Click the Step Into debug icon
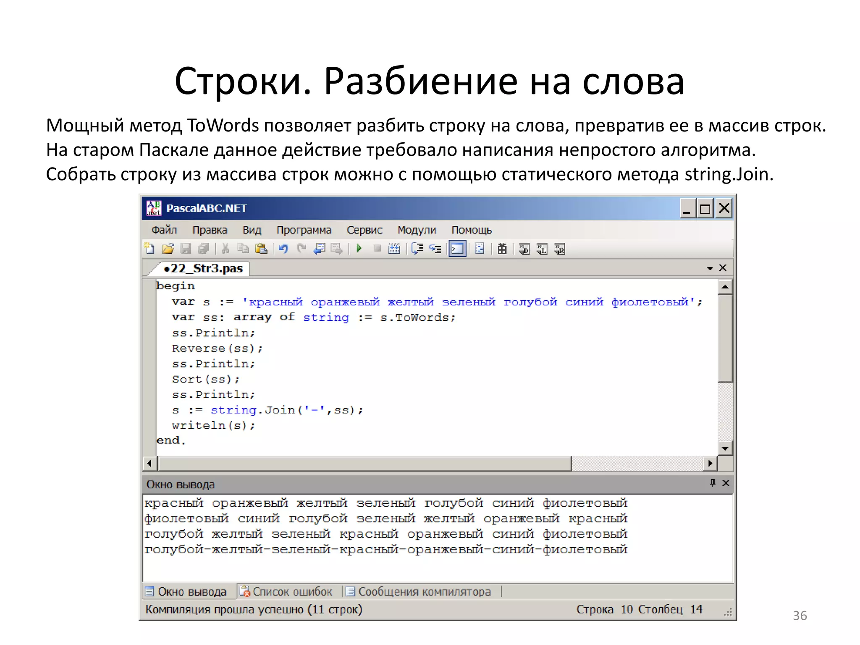The width and height of the screenshot is (860, 645). coord(435,249)
